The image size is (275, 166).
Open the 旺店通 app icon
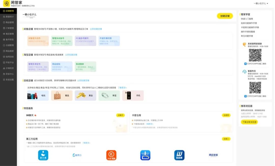click(179, 155)
